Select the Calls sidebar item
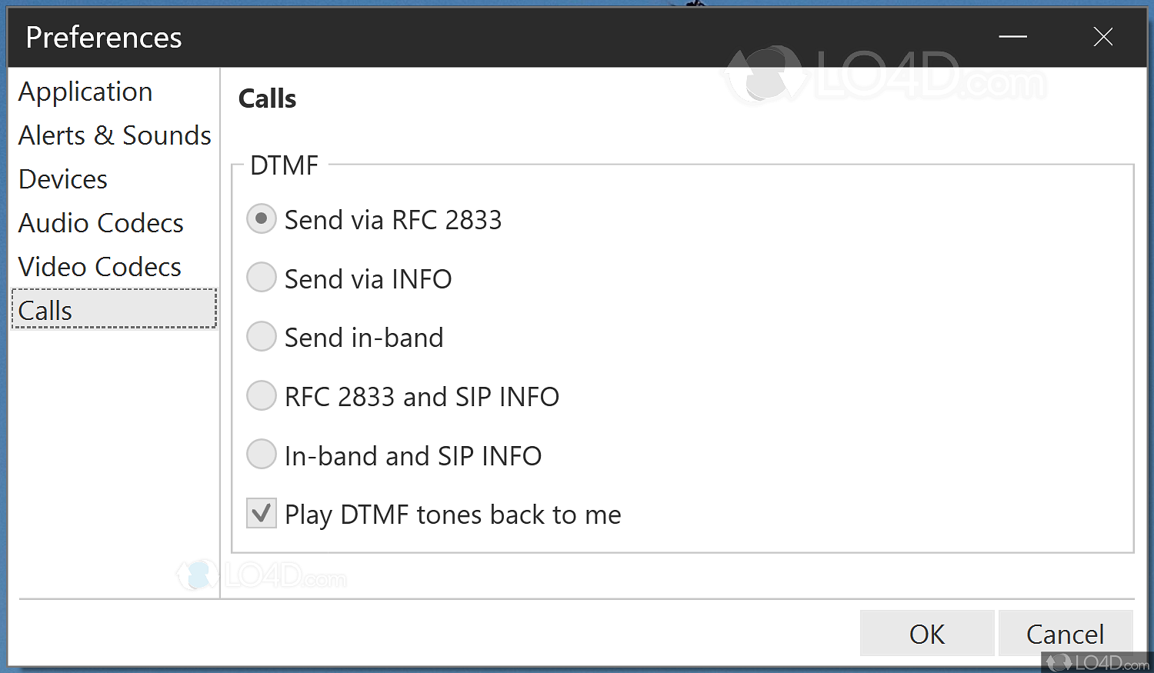This screenshot has width=1154, height=673. [x=45, y=311]
